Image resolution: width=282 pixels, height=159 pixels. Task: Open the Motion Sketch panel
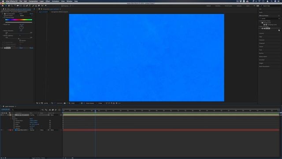(263, 57)
